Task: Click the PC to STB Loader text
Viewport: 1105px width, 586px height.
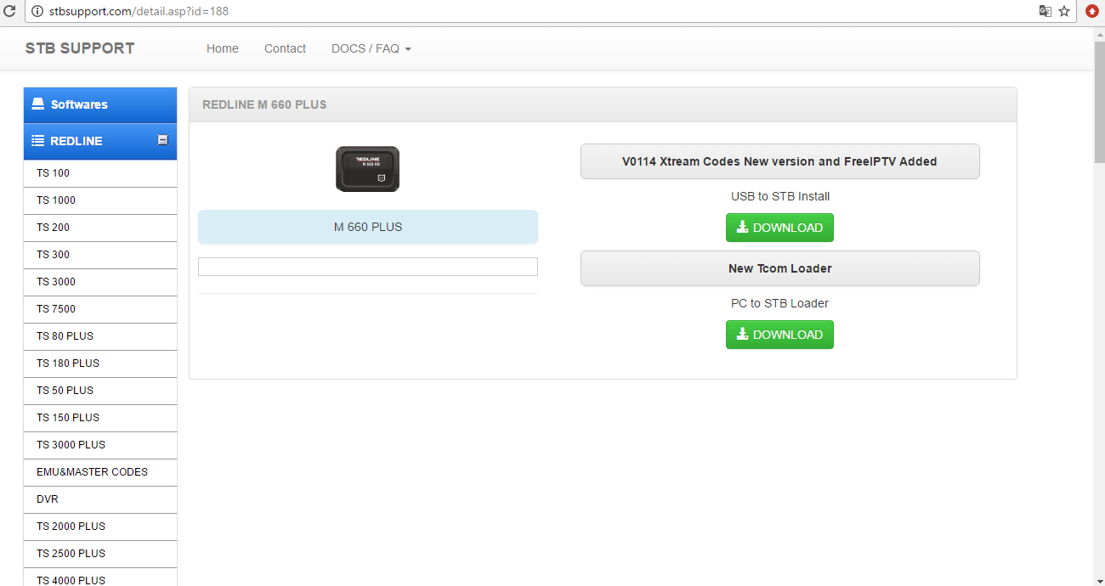Action: pyautogui.click(x=779, y=303)
